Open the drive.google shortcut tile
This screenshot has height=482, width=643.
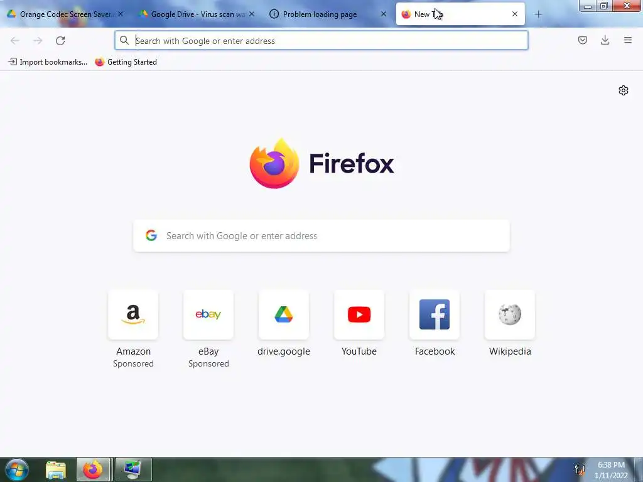point(284,315)
